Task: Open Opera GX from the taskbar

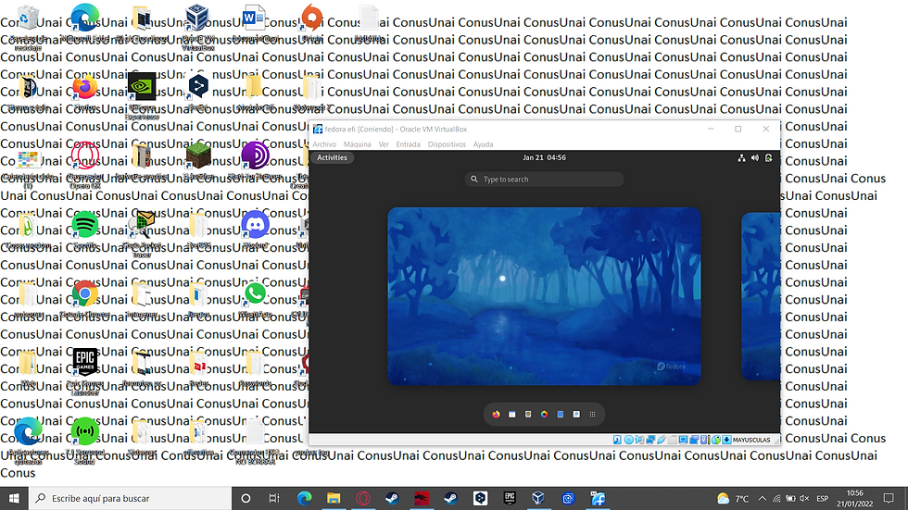Action: (x=363, y=498)
